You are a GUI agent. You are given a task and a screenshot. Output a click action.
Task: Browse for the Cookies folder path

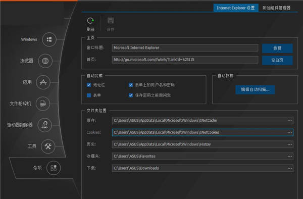point(289,132)
